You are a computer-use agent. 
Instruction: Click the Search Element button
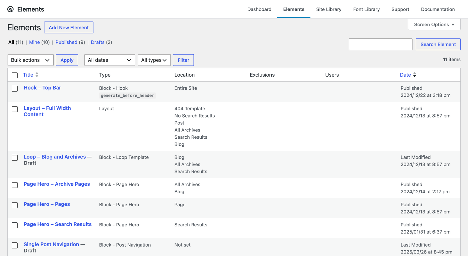click(438, 44)
